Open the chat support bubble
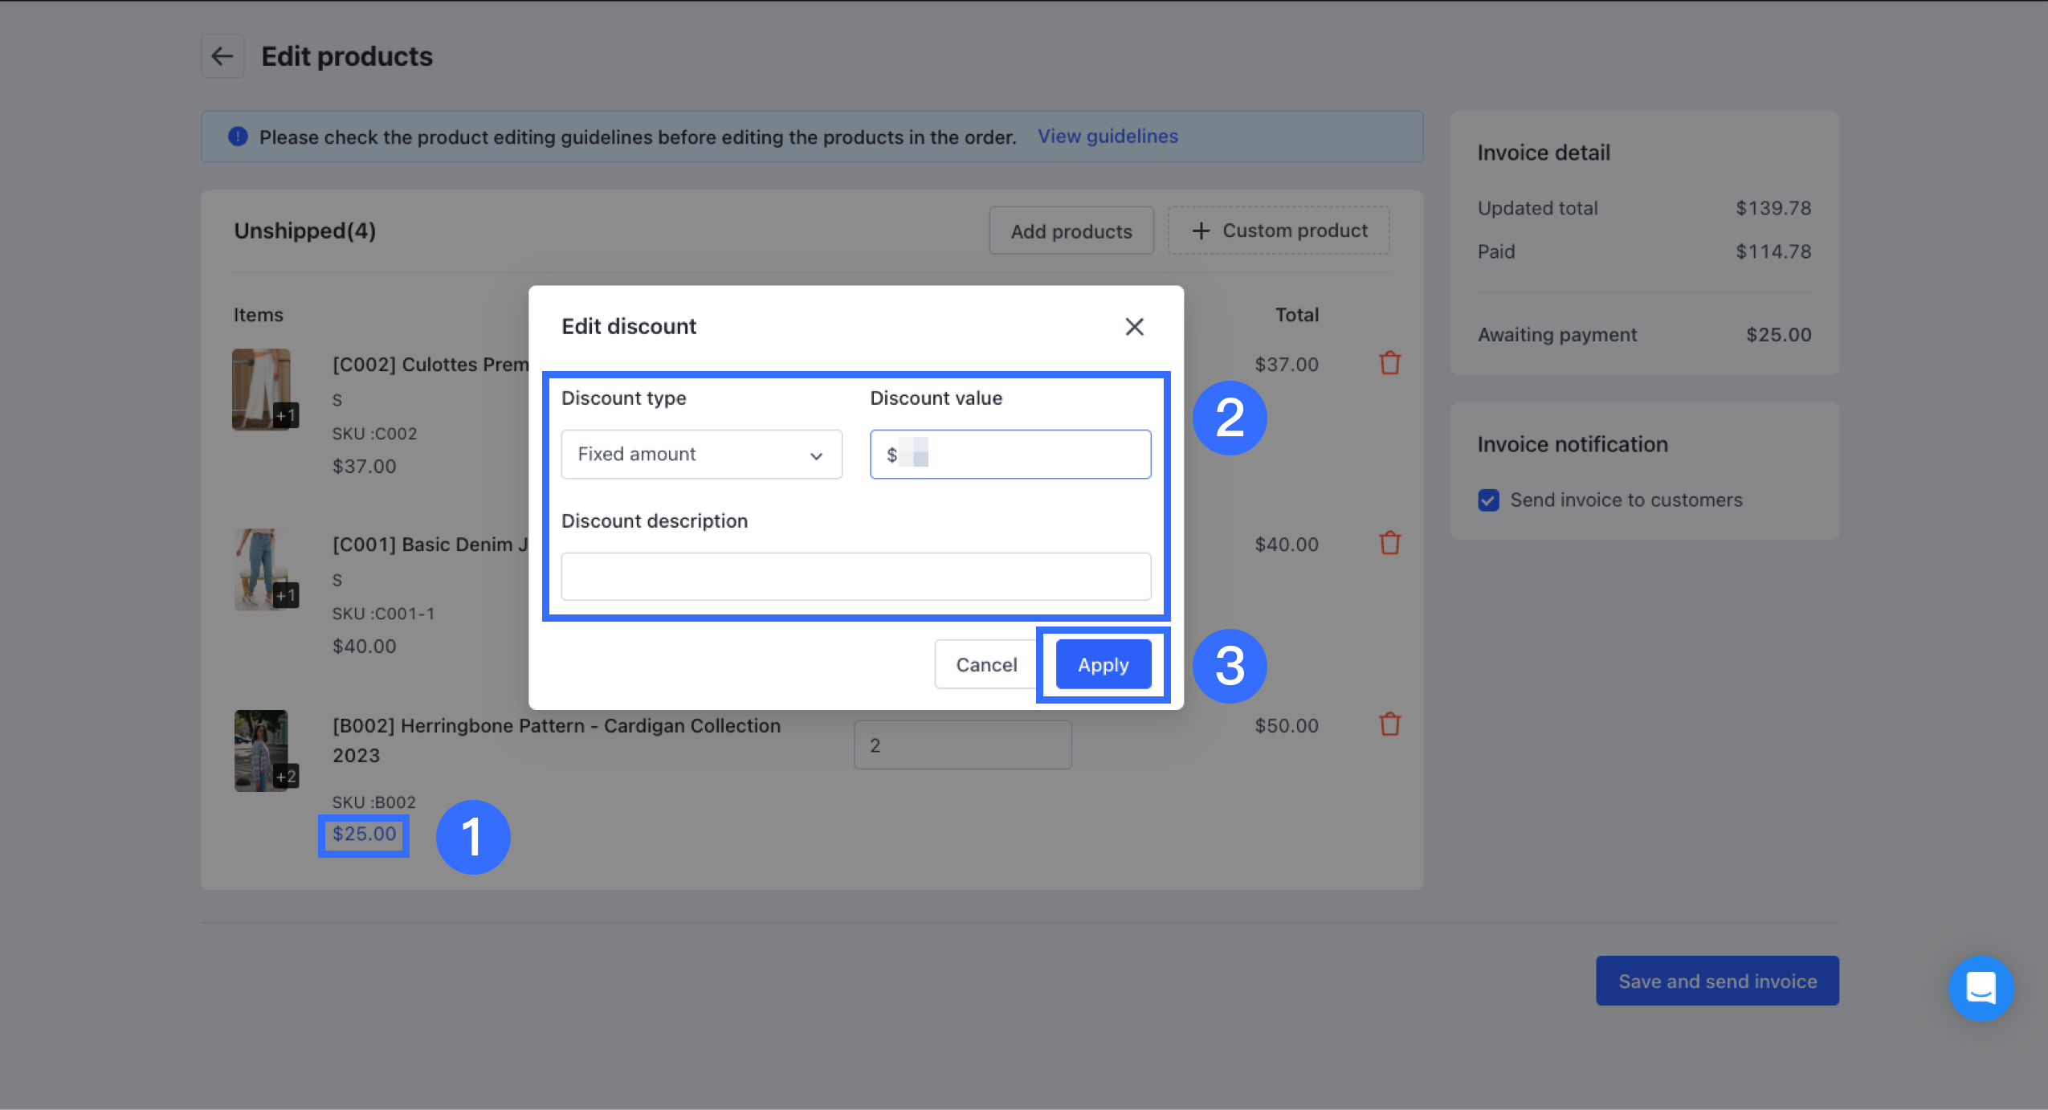 click(1981, 988)
